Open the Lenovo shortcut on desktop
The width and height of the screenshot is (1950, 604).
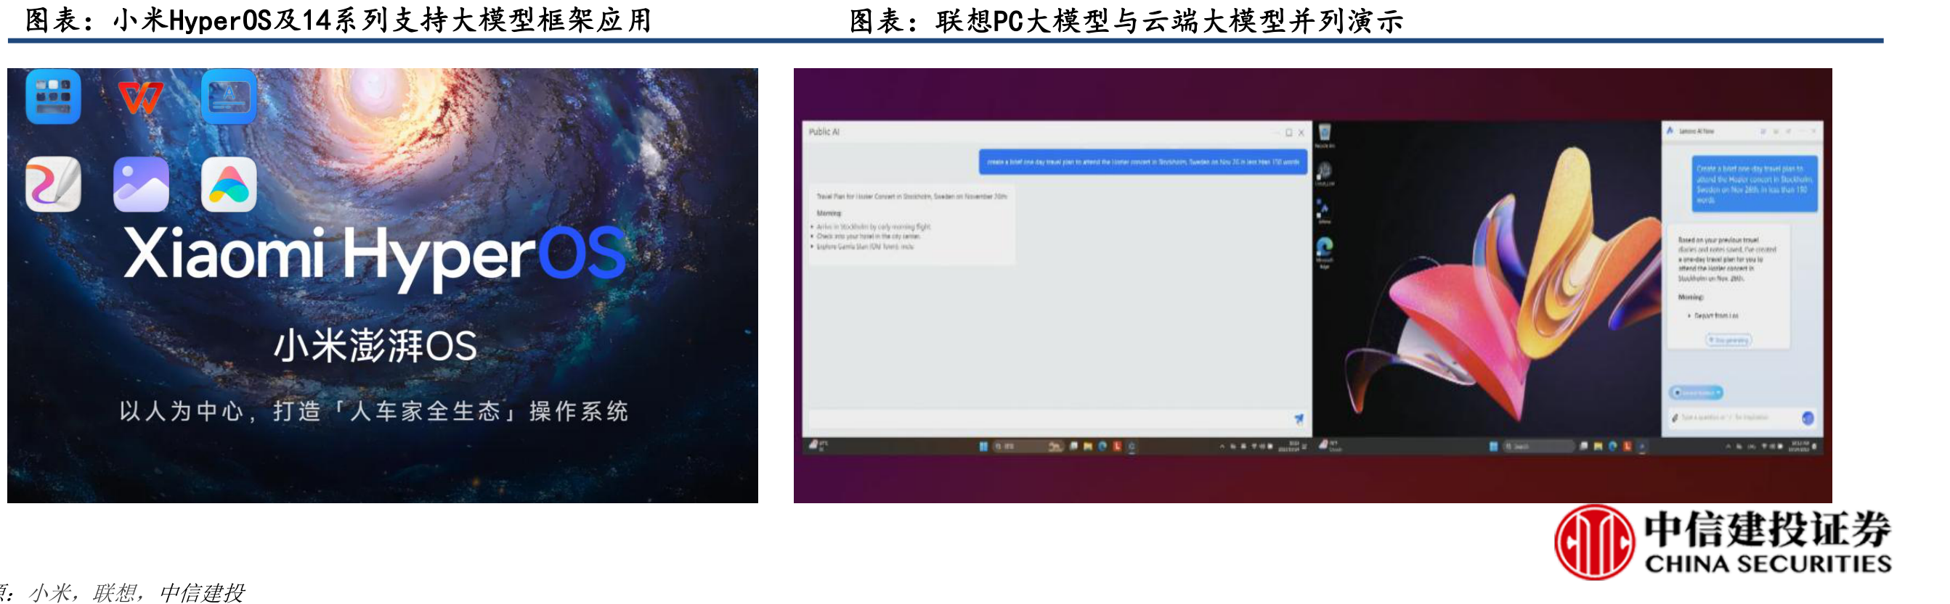click(1325, 212)
